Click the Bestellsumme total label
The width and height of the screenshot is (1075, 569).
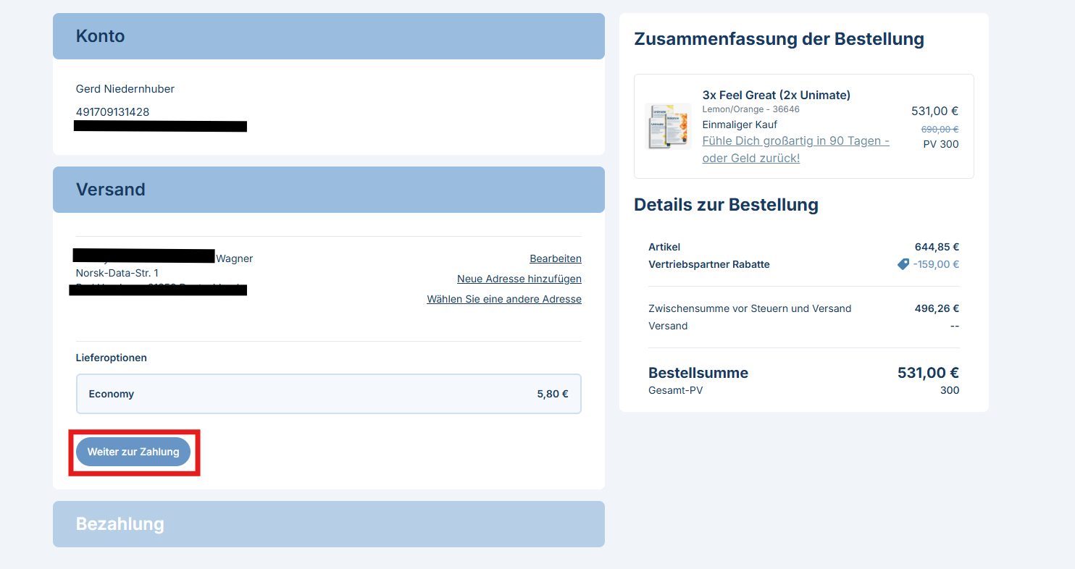[x=698, y=373]
